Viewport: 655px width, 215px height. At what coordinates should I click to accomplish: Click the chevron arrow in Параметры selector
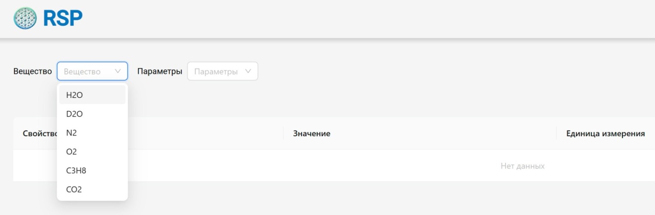click(248, 71)
